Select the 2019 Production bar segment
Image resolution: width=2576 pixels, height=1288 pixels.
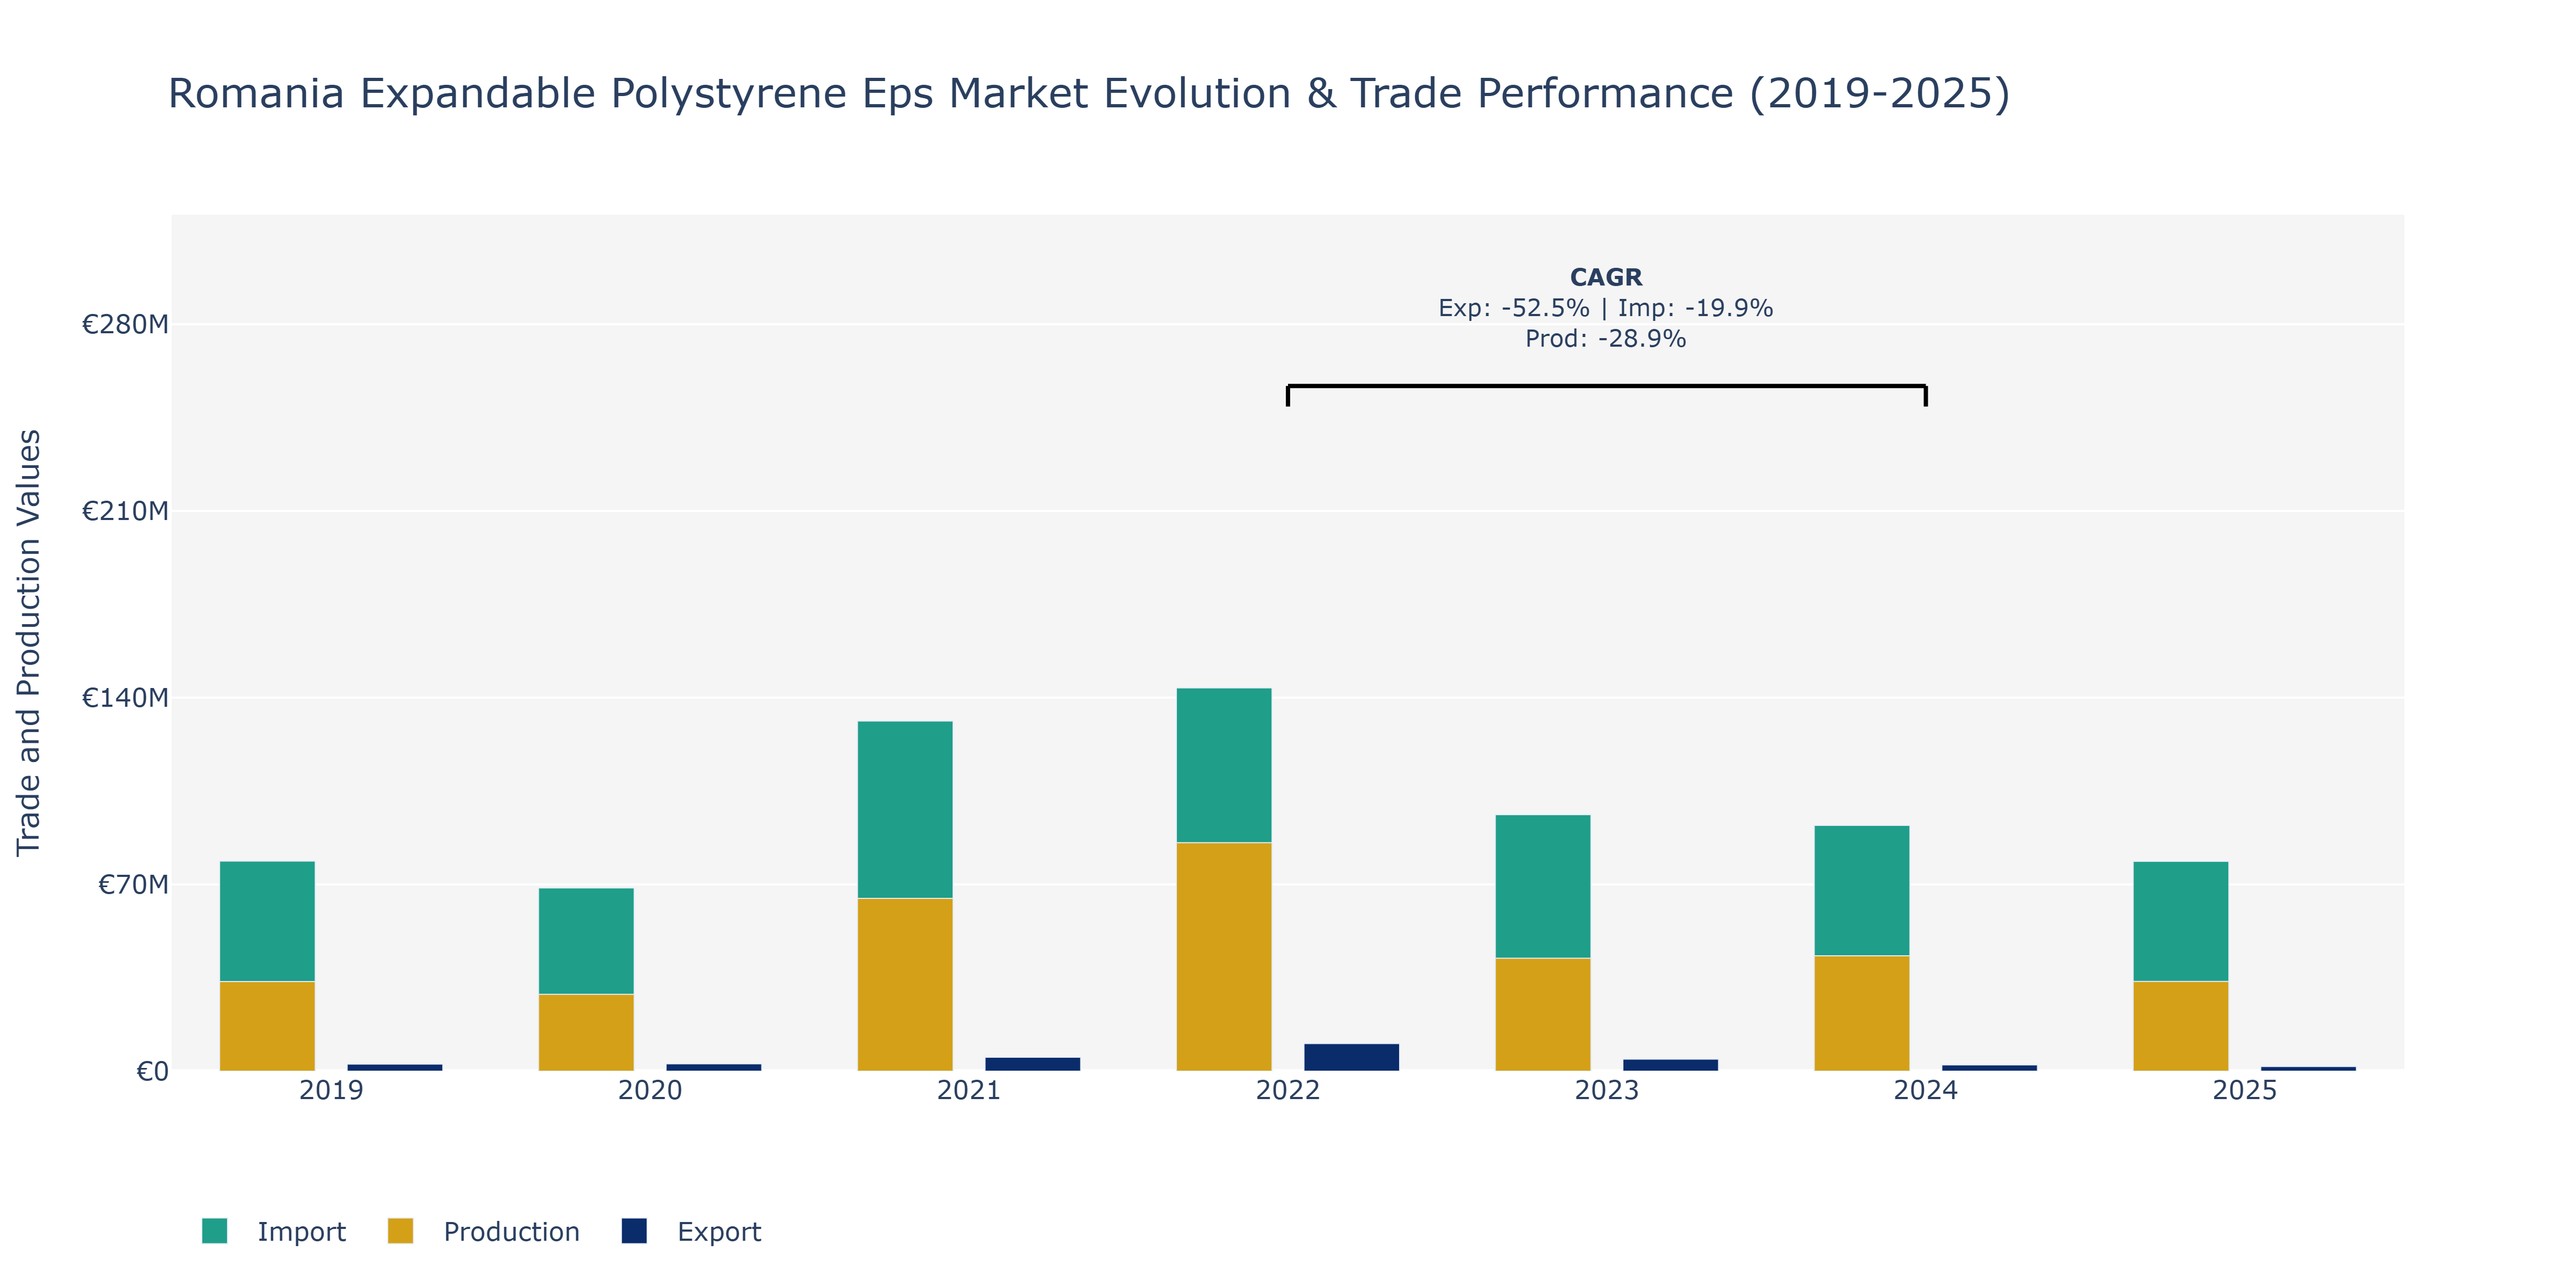pyautogui.click(x=267, y=1026)
